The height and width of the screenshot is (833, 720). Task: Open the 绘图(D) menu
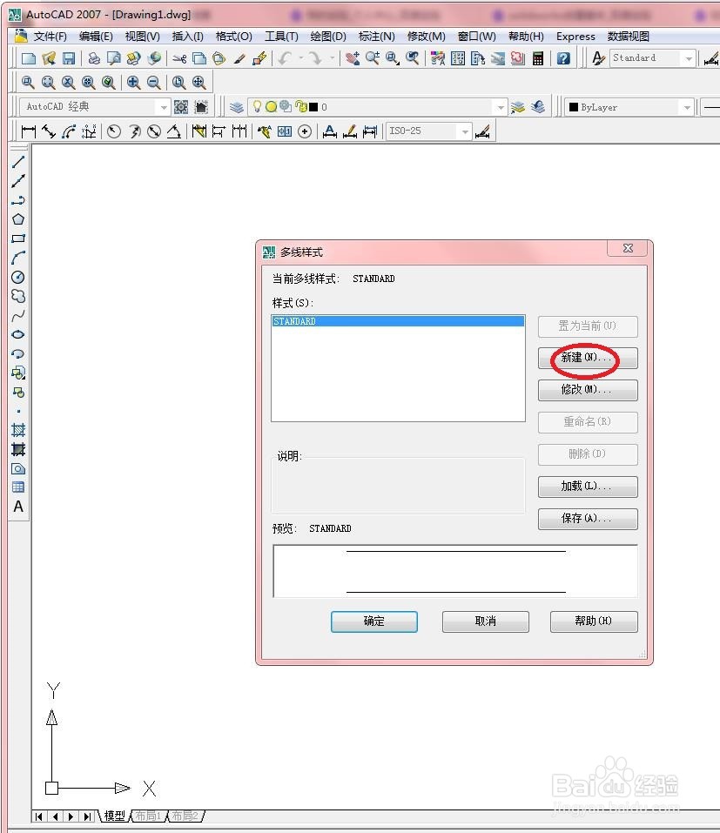(328, 37)
